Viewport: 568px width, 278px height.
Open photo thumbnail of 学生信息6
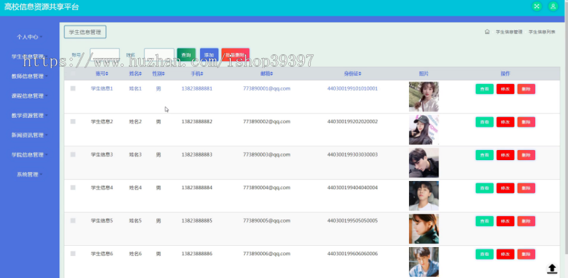(x=424, y=262)
